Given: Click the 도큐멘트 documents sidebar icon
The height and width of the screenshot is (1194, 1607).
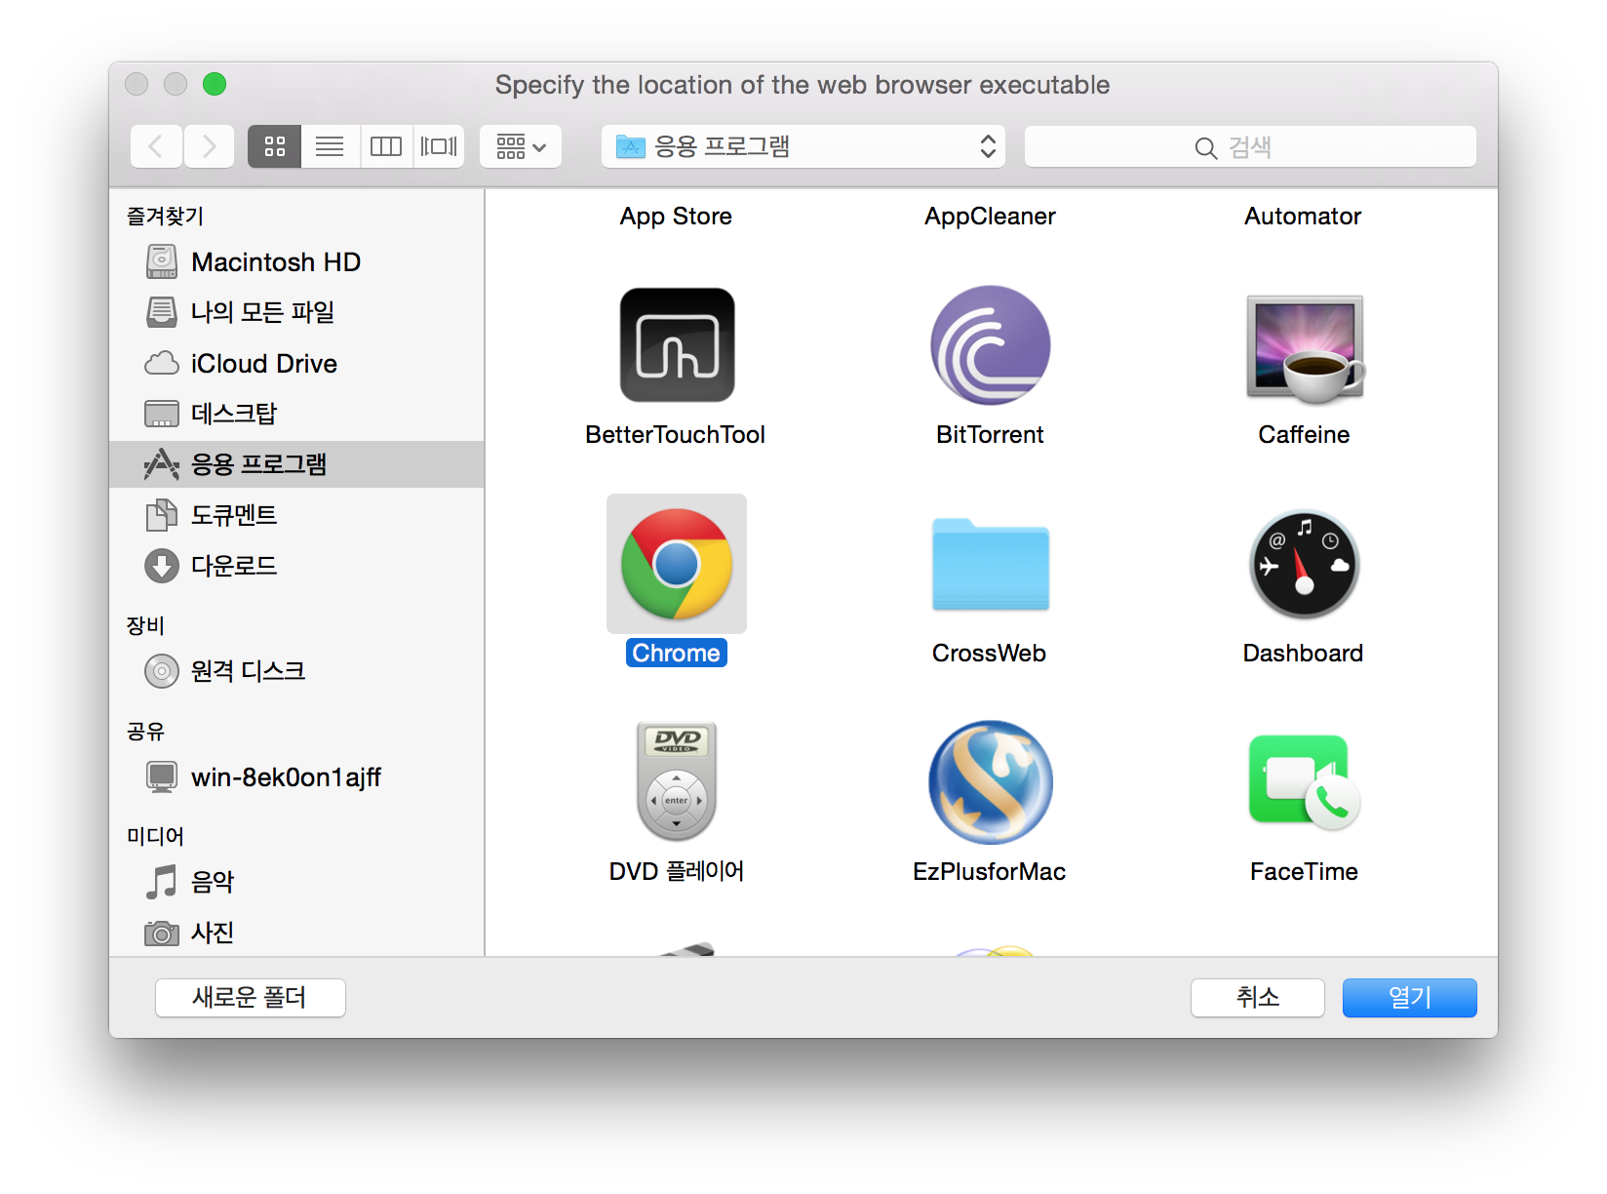Looking at the screenshot, I should pos(162,515).
